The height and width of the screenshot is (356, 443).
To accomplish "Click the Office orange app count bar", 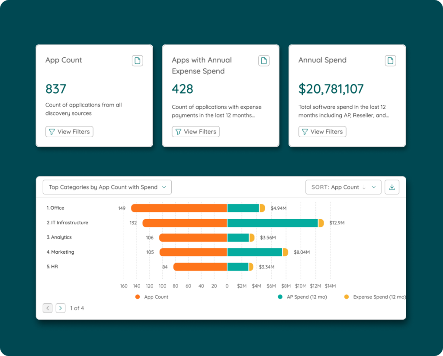I will click(x=179, y=208).
